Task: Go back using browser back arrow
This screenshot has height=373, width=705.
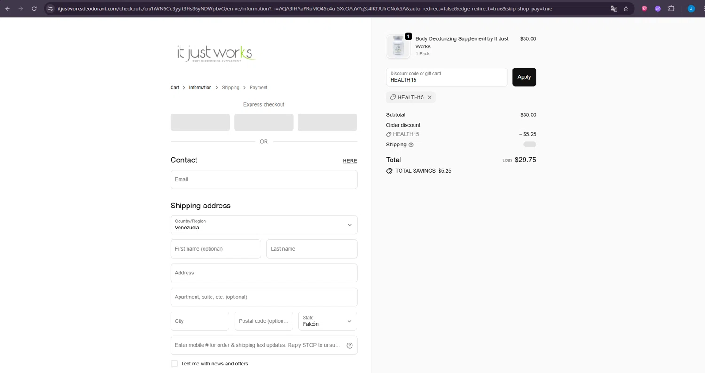Action: point(8,8)
